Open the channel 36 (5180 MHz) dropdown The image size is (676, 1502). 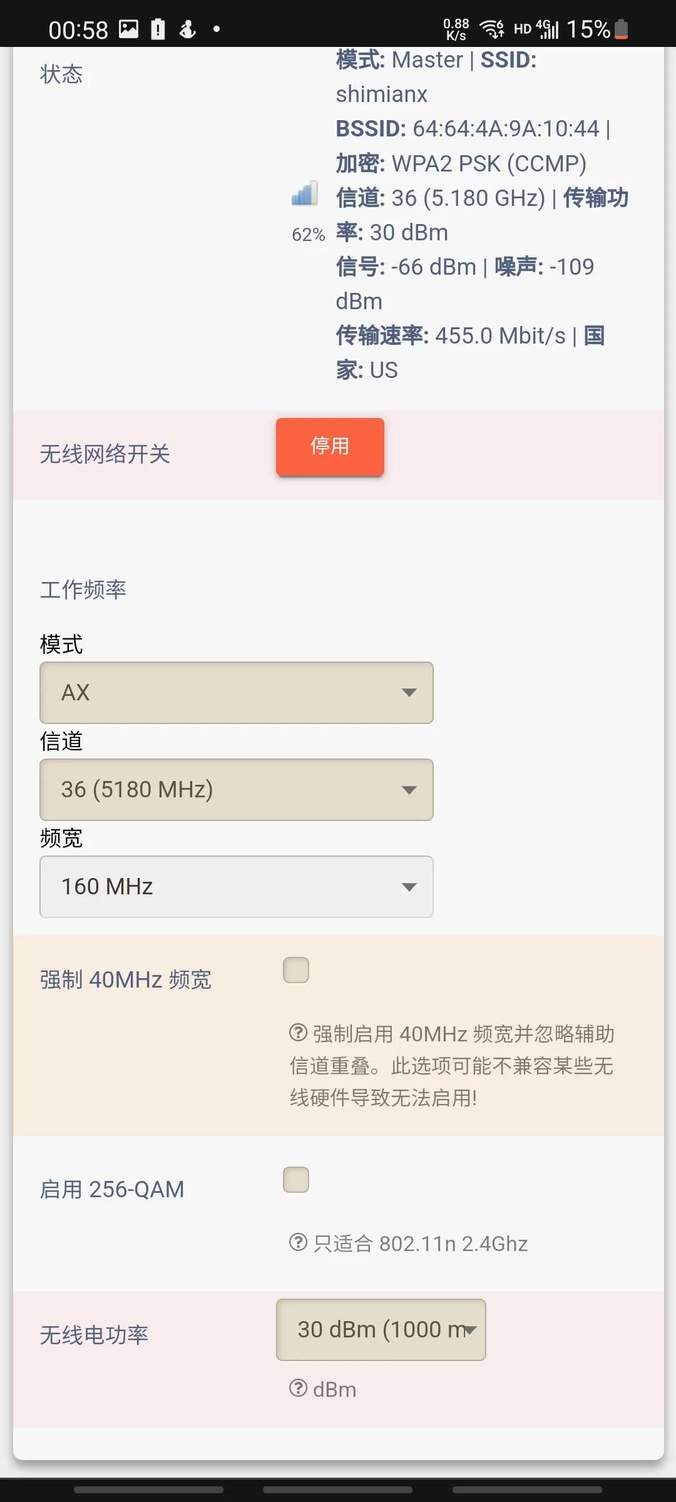[237, 790]
